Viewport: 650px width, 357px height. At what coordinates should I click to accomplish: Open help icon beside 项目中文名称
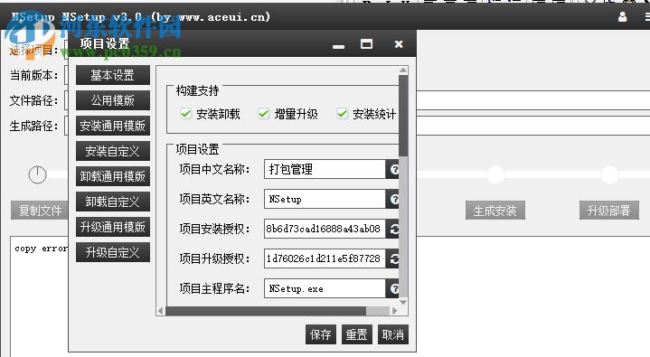click(x=393, y=169)
